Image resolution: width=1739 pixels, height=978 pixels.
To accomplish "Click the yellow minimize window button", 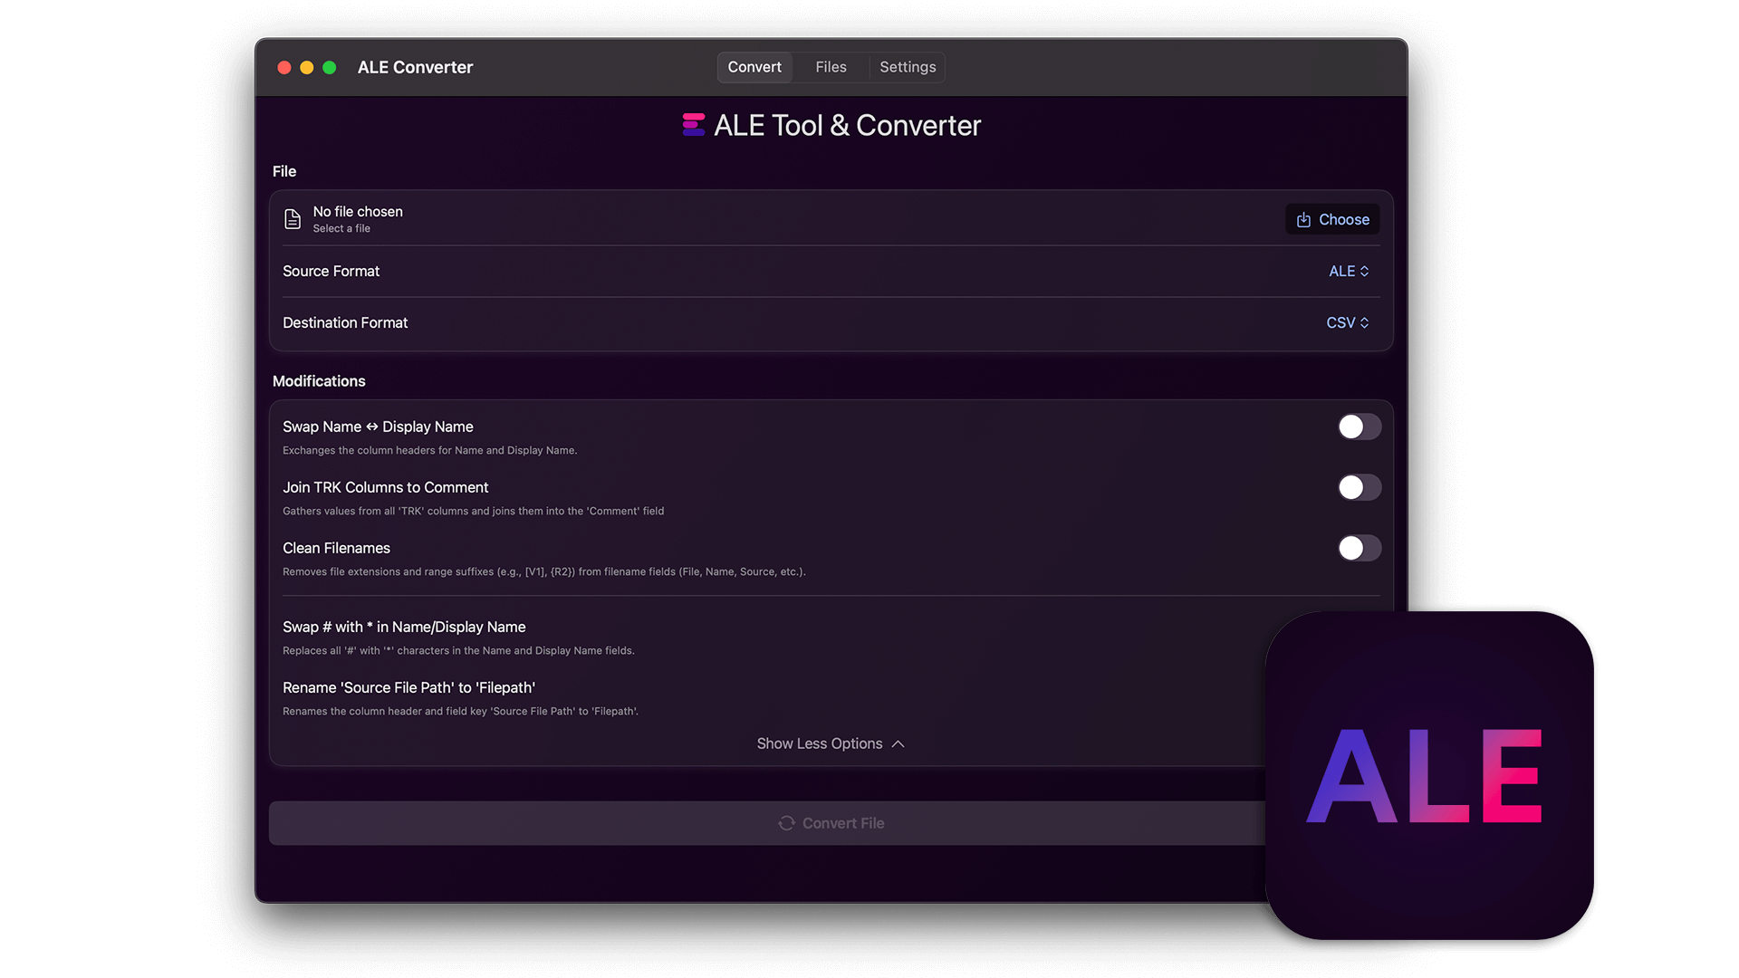I will click(307, 68).
